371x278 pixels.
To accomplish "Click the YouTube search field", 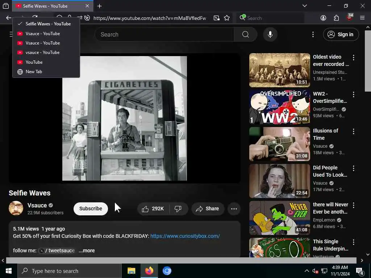I will tap(164, 34).
